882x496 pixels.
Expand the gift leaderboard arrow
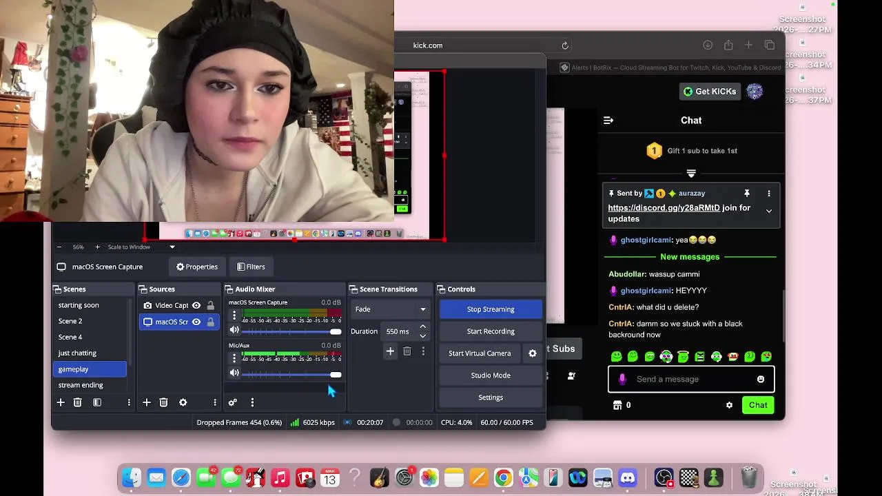click(x=691, y=174)
